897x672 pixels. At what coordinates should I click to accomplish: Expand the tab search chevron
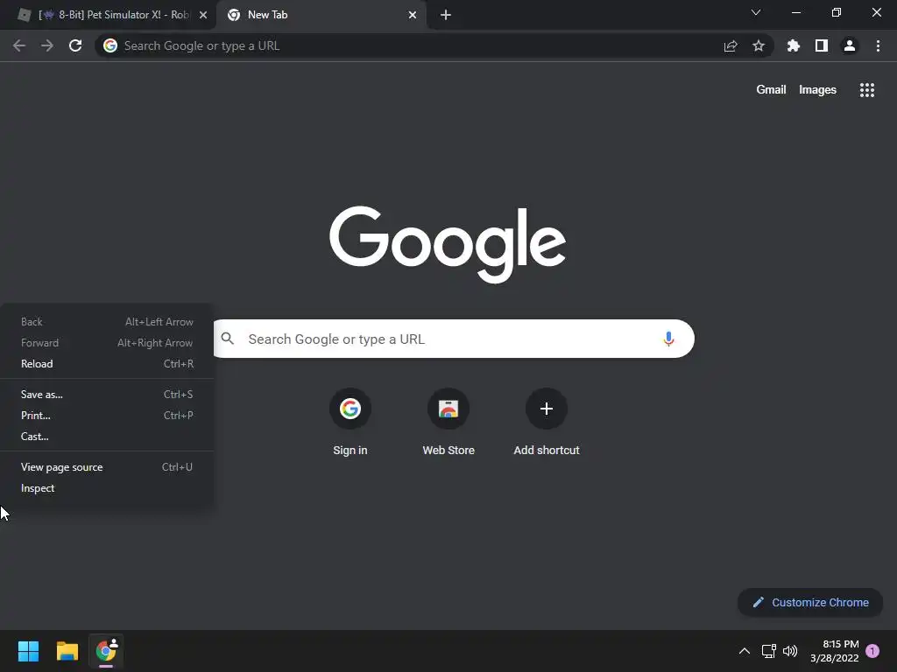coord(756,12)
